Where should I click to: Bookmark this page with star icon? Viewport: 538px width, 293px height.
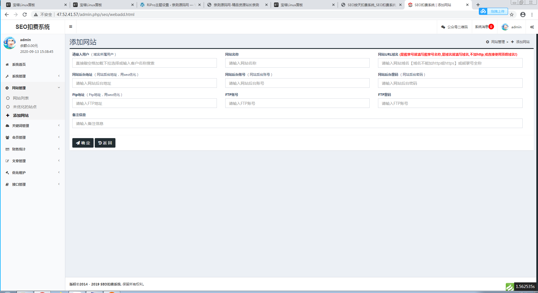pyautogui.click(x=512, y=15)
